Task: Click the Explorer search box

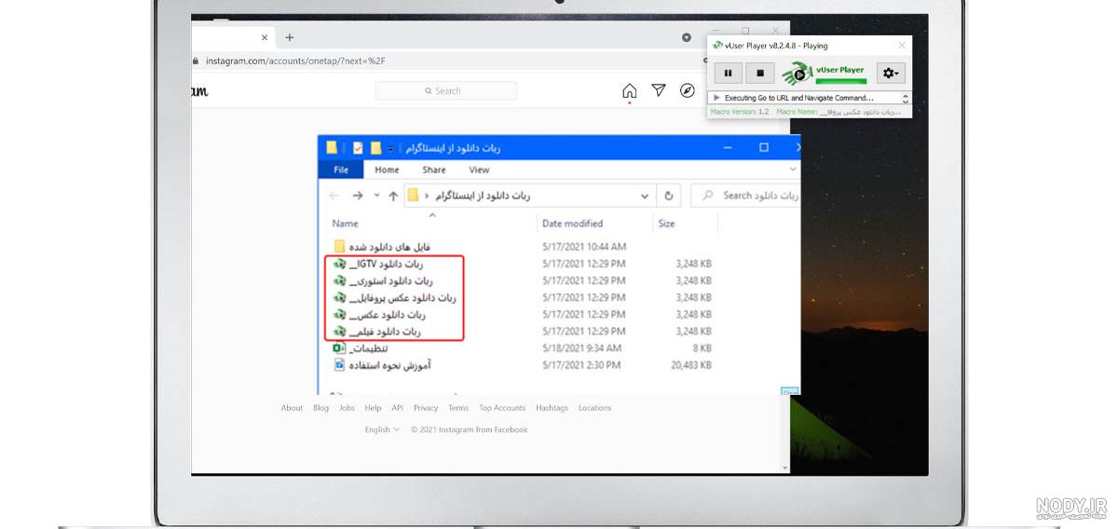Action: pos(745,196)
